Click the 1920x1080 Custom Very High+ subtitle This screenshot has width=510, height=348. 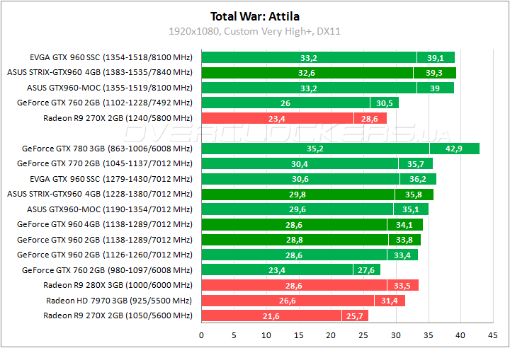[x=255, y=31]
